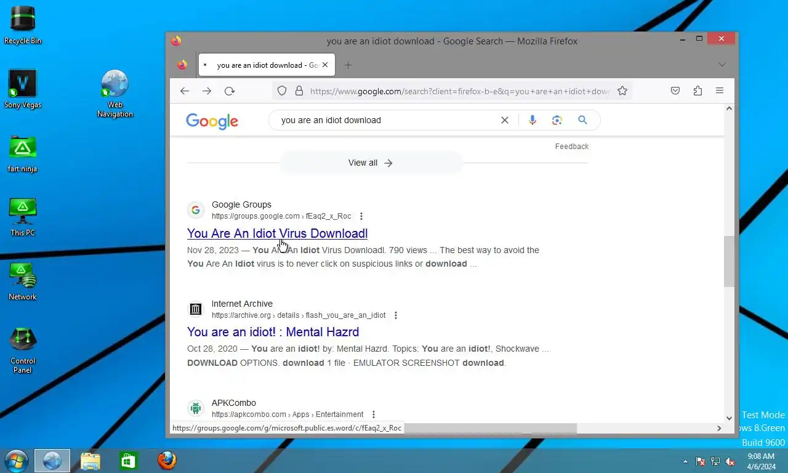Reload the page with refresh icon
Viewport: 788px width, 473px height.
click(230, 91)
